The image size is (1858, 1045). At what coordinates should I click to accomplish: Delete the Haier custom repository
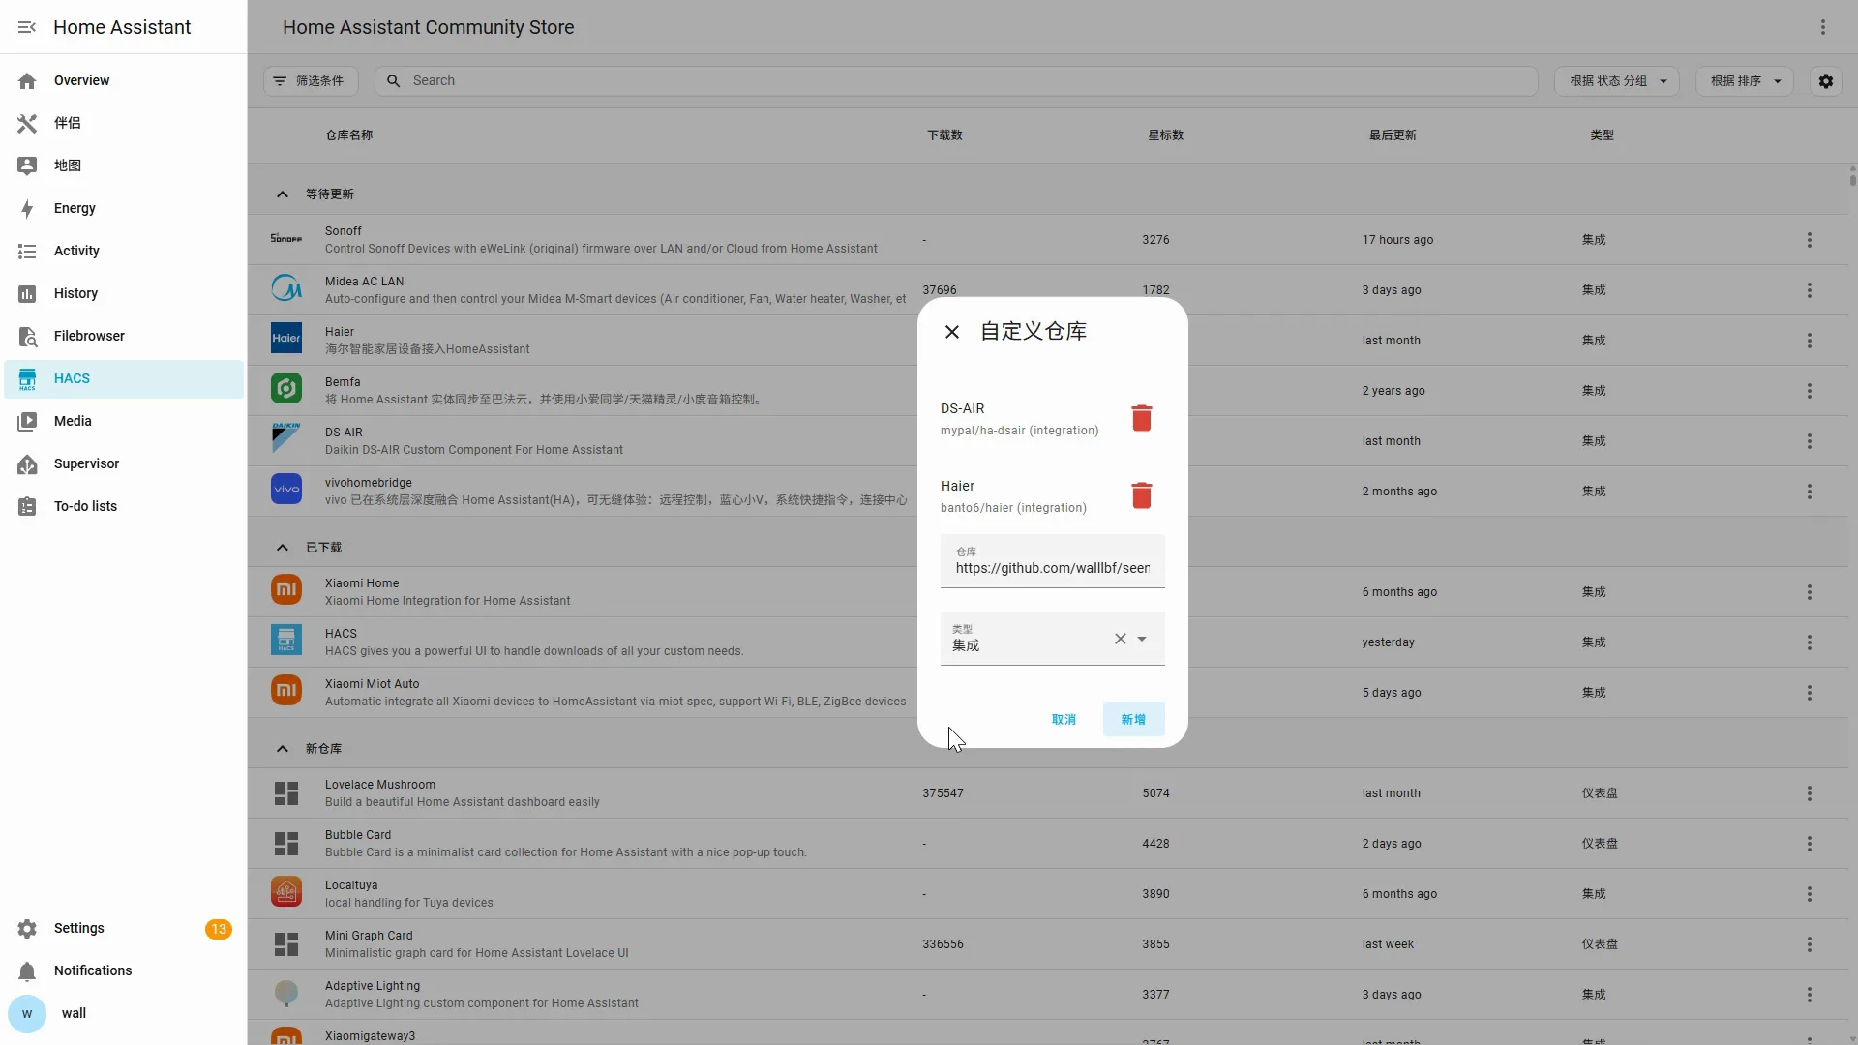pyautogui.click(x=1142, y=495)
